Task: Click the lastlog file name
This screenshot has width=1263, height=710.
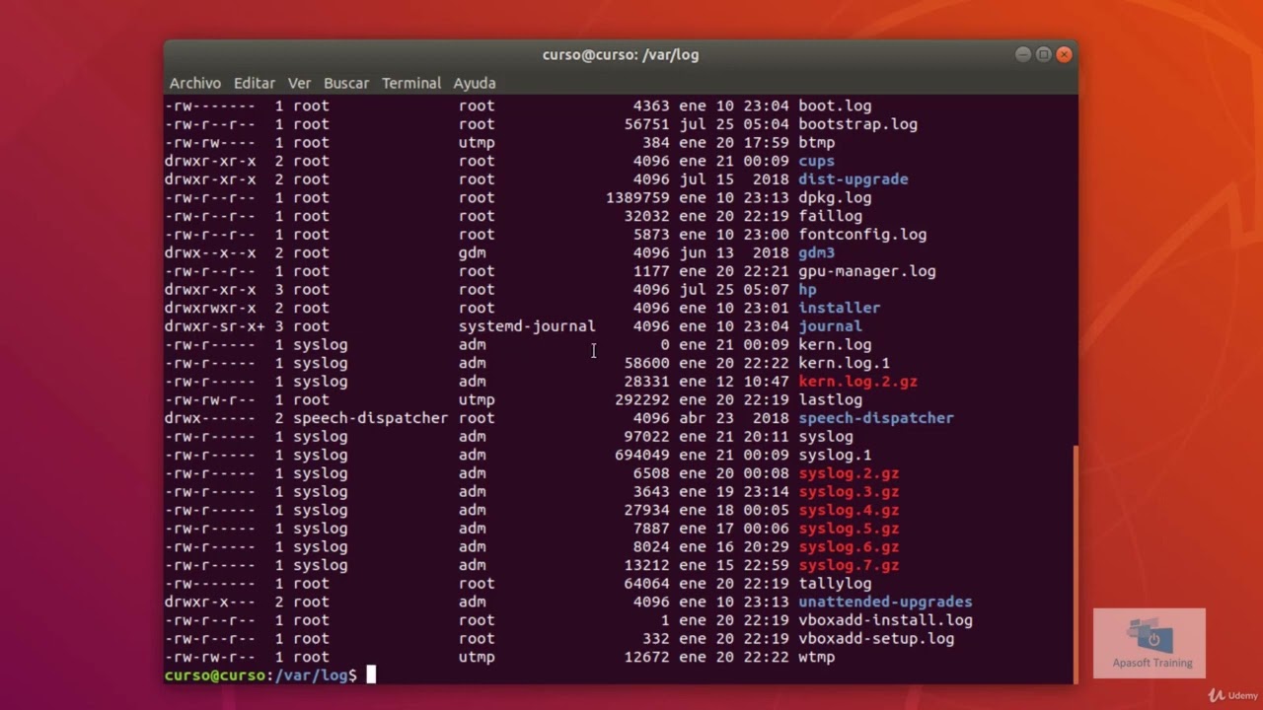Action: pos(830,399)
